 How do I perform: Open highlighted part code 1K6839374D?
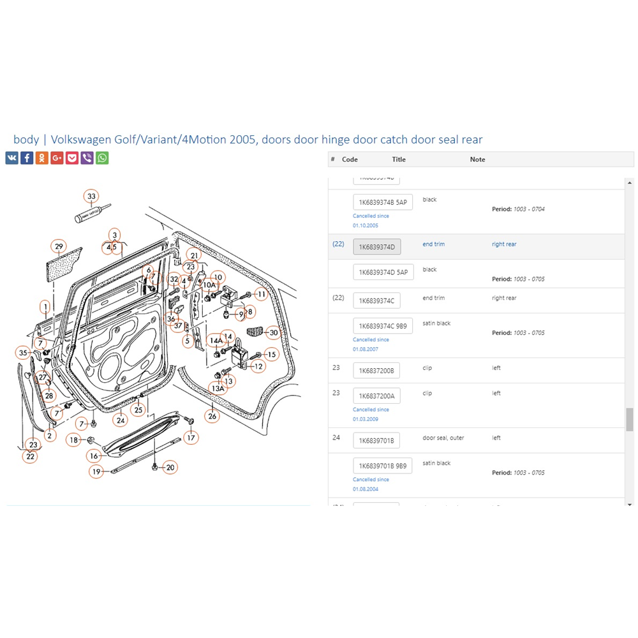376,247
